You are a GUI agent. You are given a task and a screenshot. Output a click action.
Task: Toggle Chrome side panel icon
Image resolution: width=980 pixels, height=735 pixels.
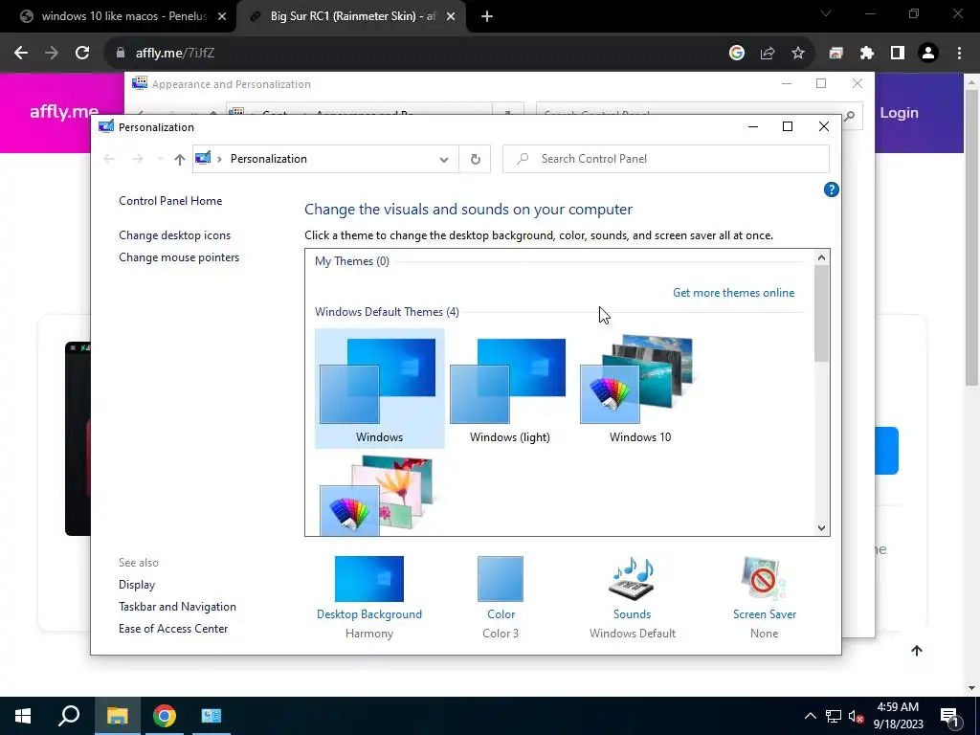point(898,54)
